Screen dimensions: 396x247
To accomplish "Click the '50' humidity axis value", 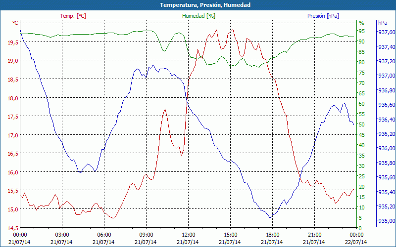I will coord(362,124).
